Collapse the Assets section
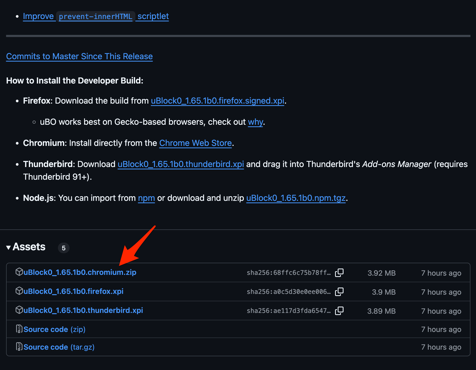Viewport: 476px width, 370px height. click(26, 247)
